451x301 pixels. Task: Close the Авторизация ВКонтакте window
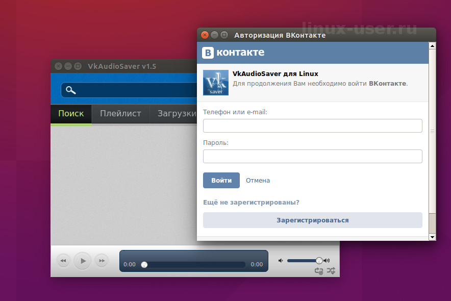click(x=205, y=35)
